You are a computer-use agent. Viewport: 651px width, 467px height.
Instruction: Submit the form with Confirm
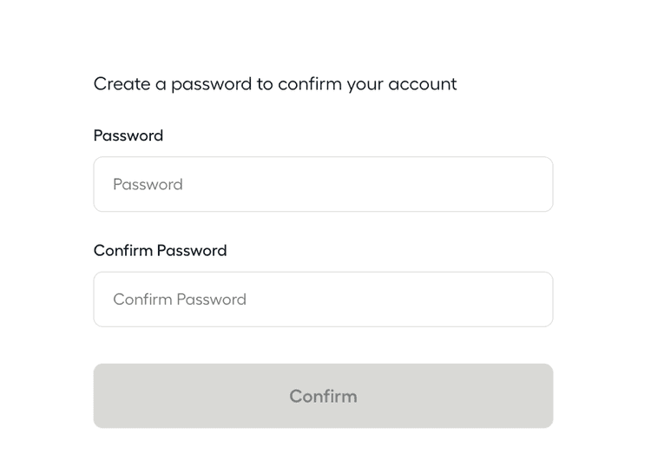pos(323,396)
